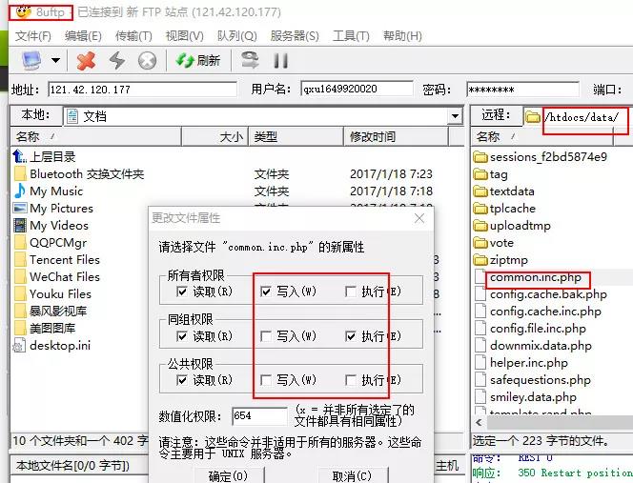Sort local list by 修改时间 column
The image size is (633, 483).
(x=396, y=137)
